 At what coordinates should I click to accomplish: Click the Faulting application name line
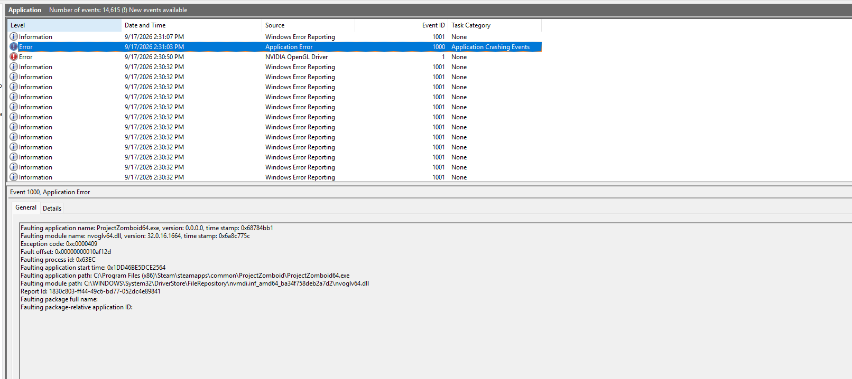147,228
